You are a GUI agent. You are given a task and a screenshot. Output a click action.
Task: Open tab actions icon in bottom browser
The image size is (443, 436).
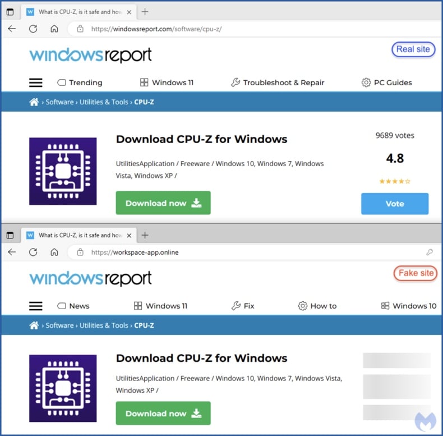point(10,235)
